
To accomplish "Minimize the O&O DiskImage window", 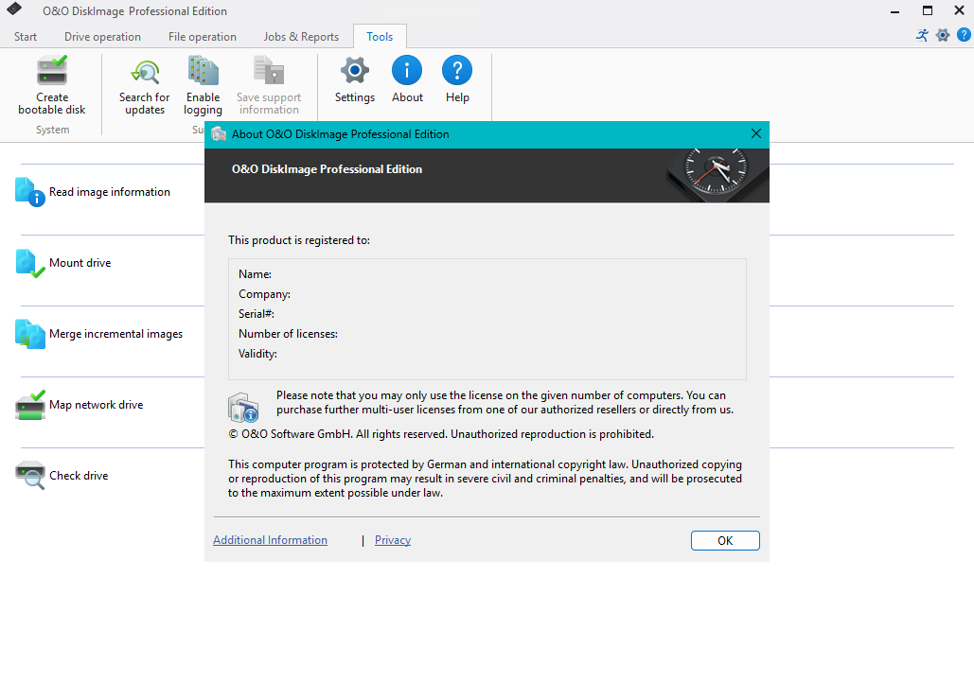I will [x=895, y=10].
